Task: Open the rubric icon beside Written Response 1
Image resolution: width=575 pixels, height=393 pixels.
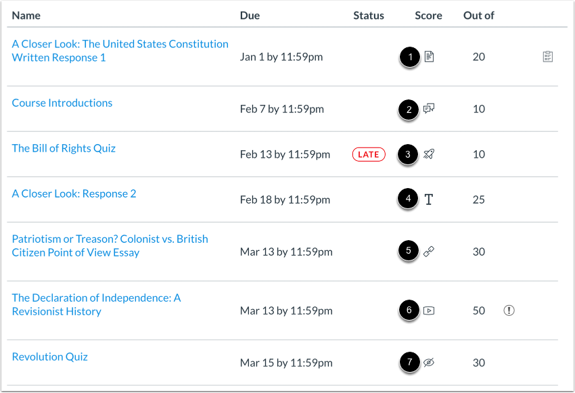Action: pyautogui.click(x=548, y=57)
